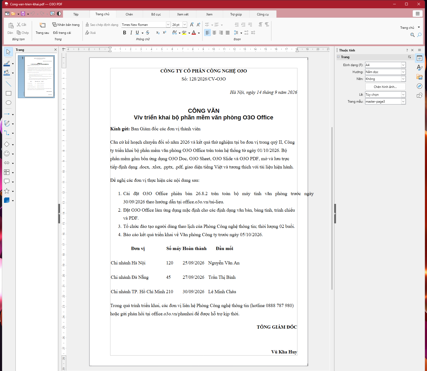
Task: Choose the smiley symbol shapes tool
Action: pos(7,154)
